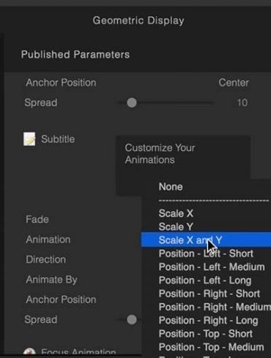
Task: Select Scale Y animation option
Action: coord(176,226)
